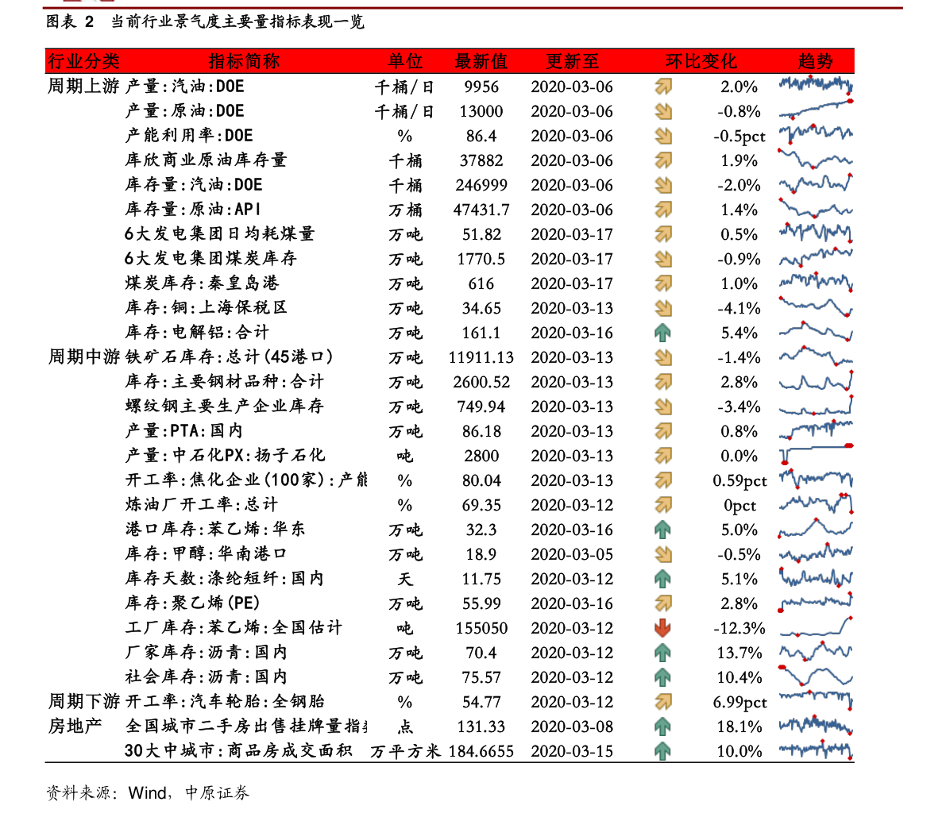Click the green up arrow for 30大中城市商品房成交面积
The height and width of the screenshot is (817, 946).
(662, 751)
